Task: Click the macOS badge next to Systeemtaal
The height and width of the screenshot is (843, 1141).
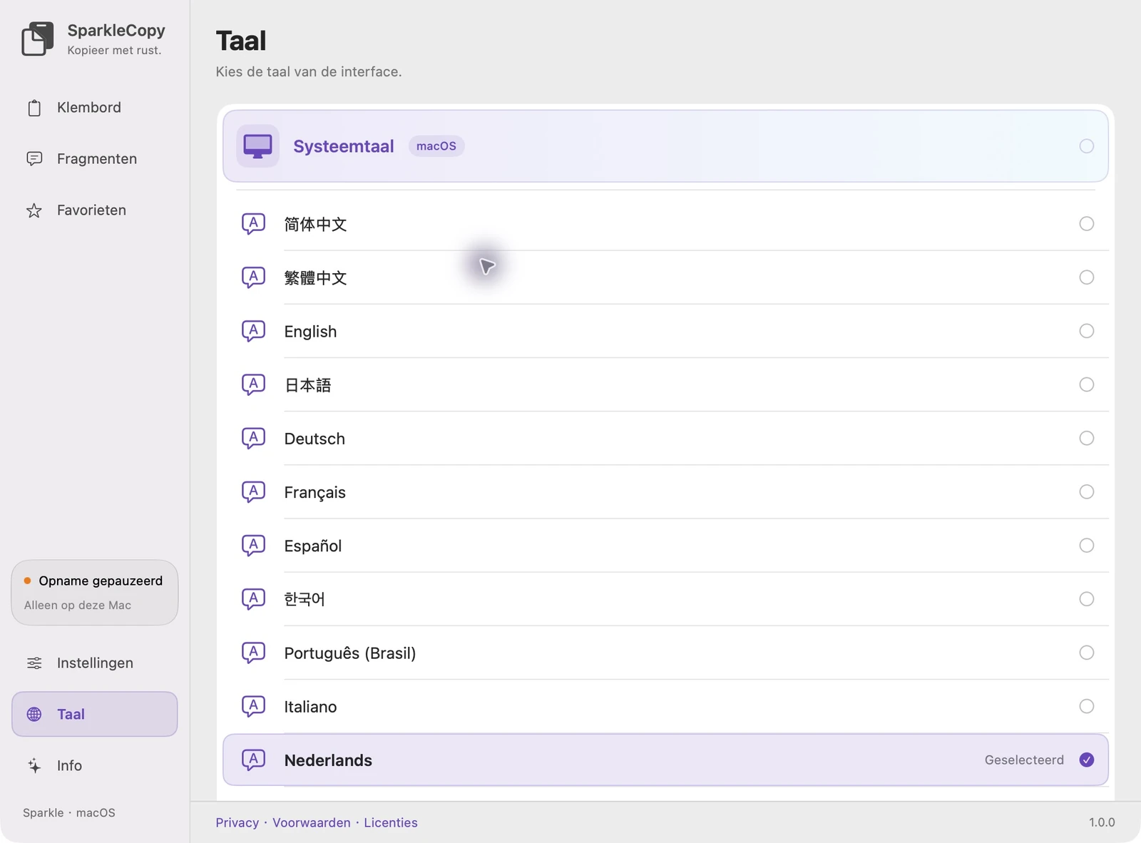Action: point(436,146)
